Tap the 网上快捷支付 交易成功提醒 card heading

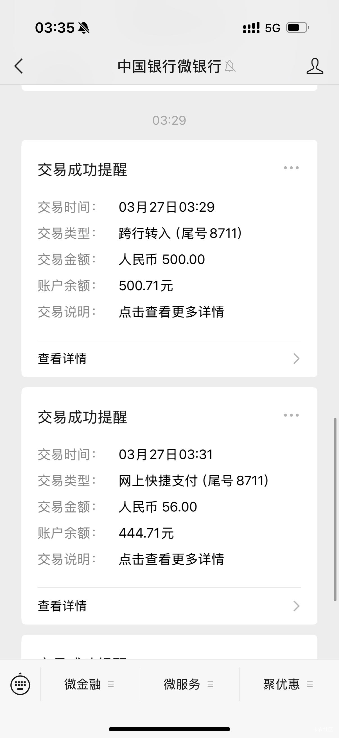coord(82,417)
